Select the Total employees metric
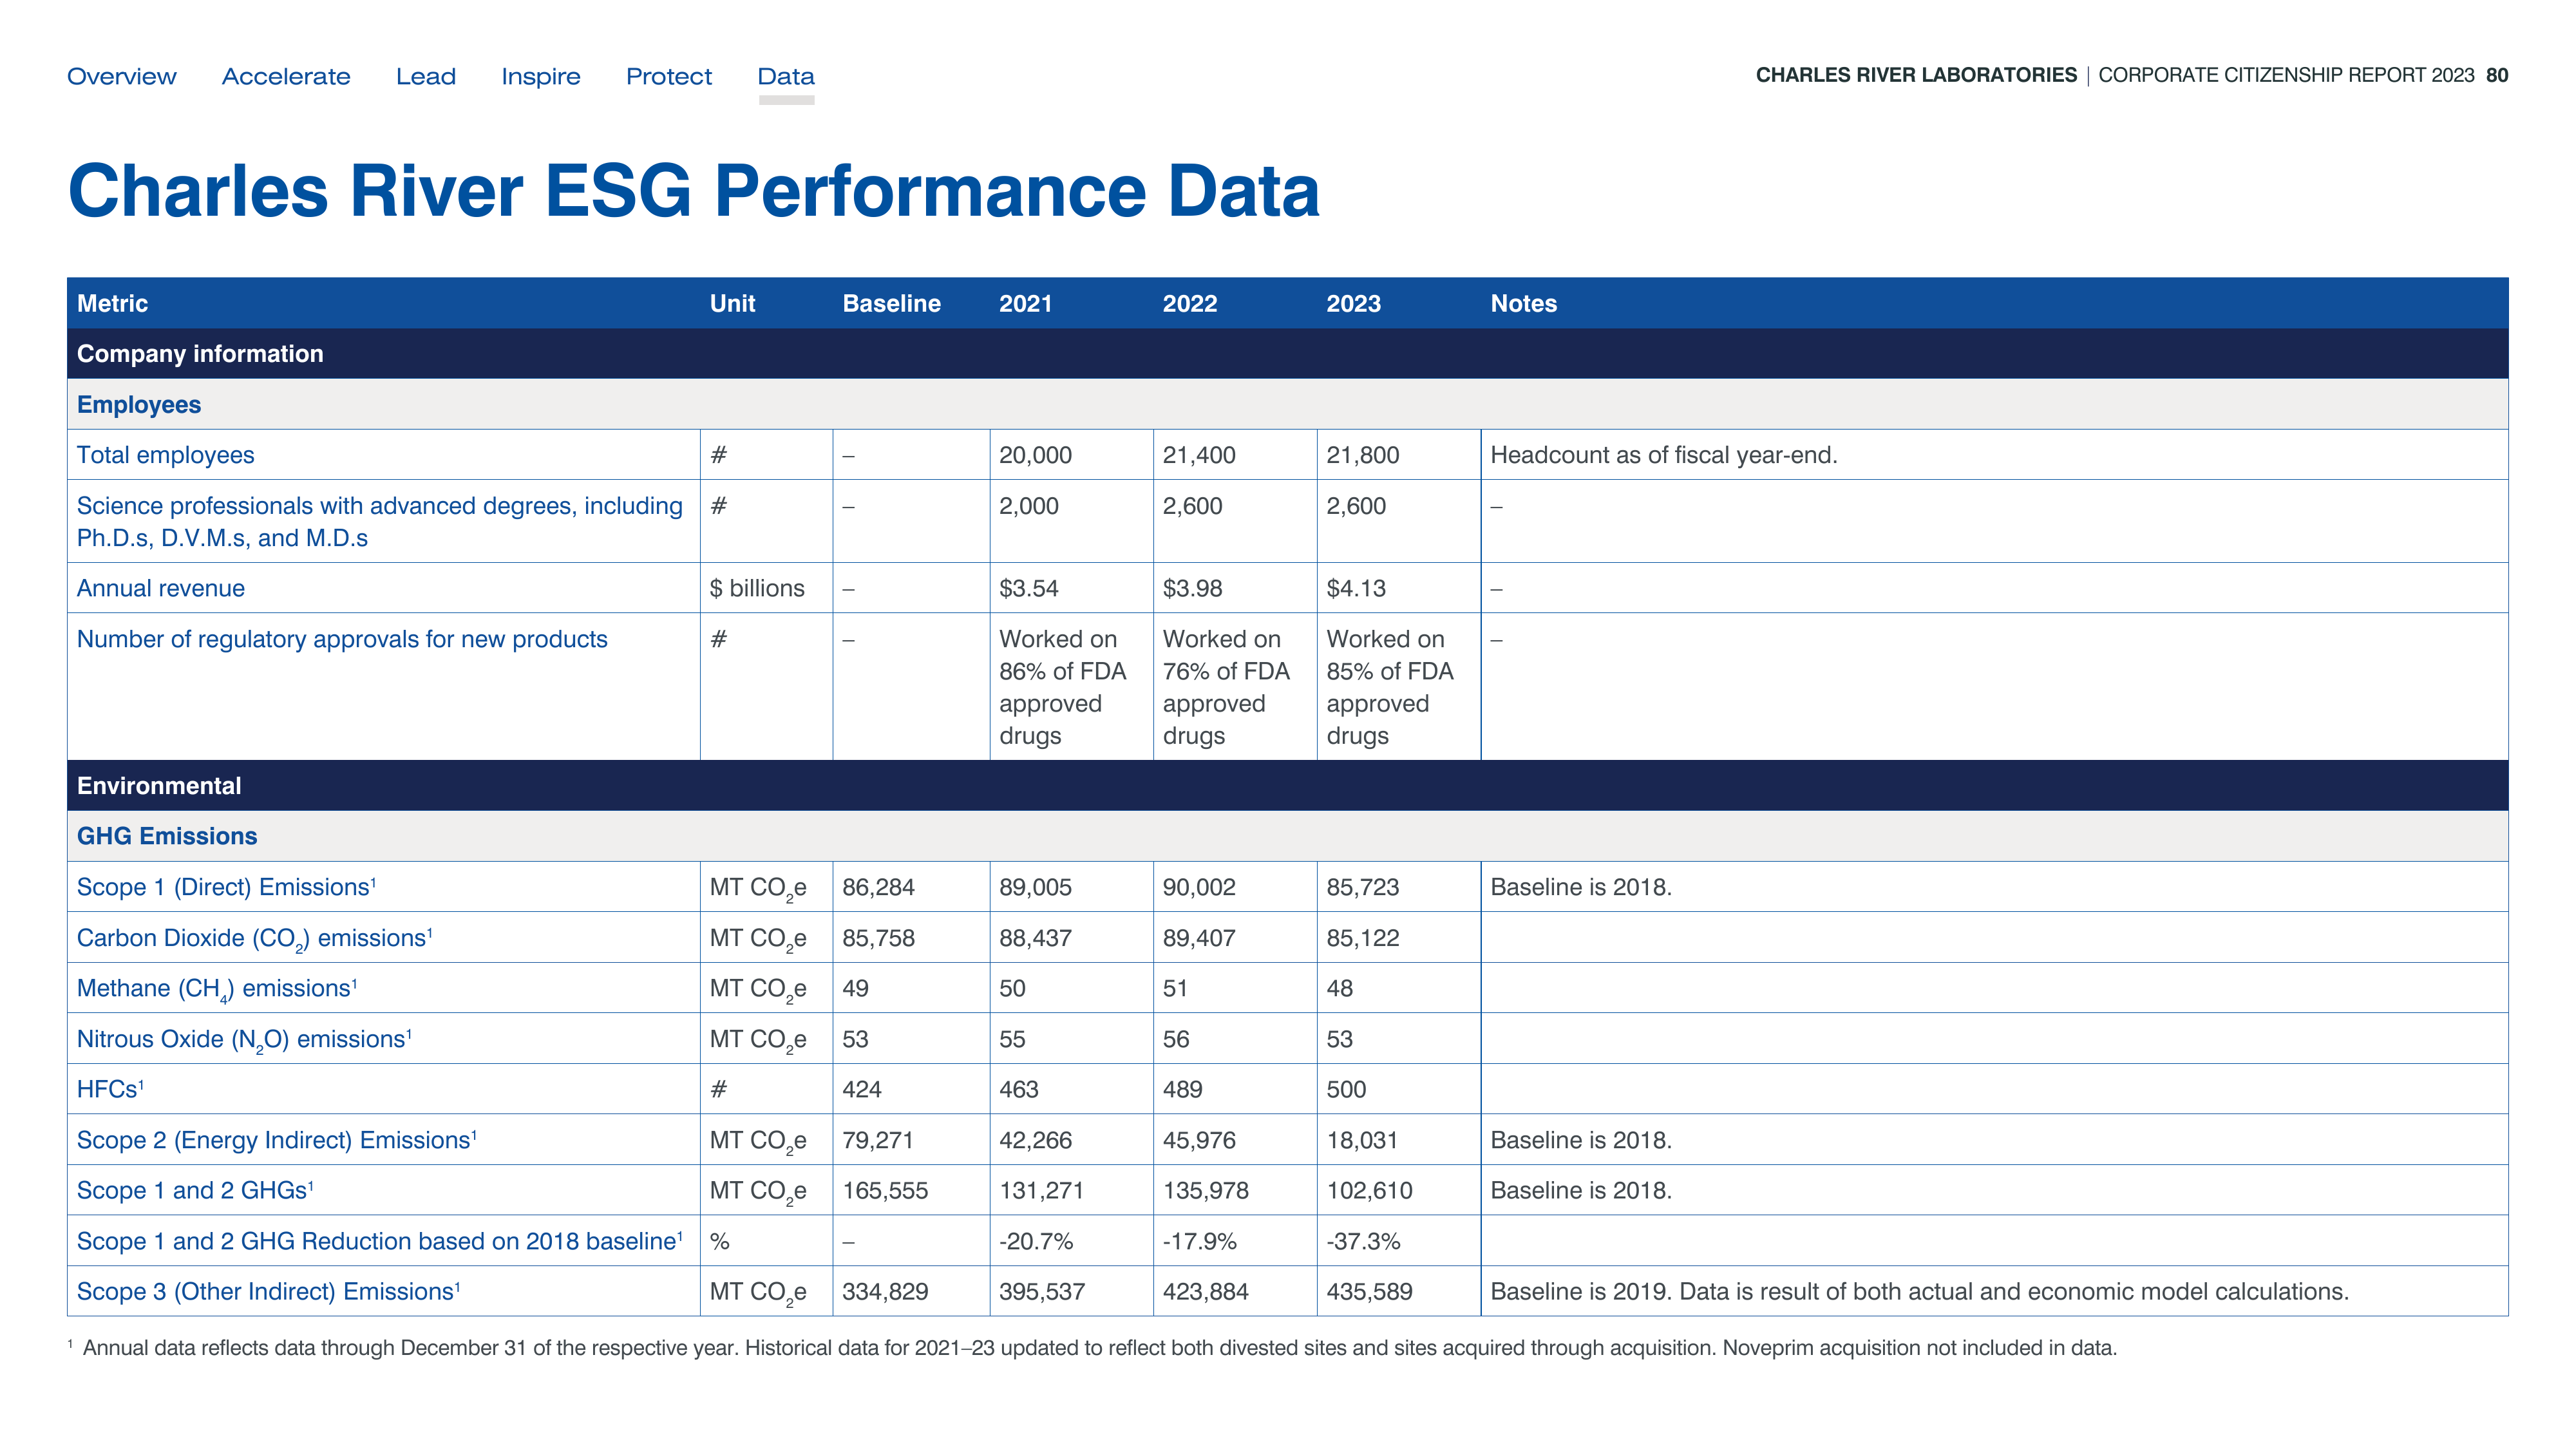Viewport: 2576px width, 1449px height. pos(165,455)
